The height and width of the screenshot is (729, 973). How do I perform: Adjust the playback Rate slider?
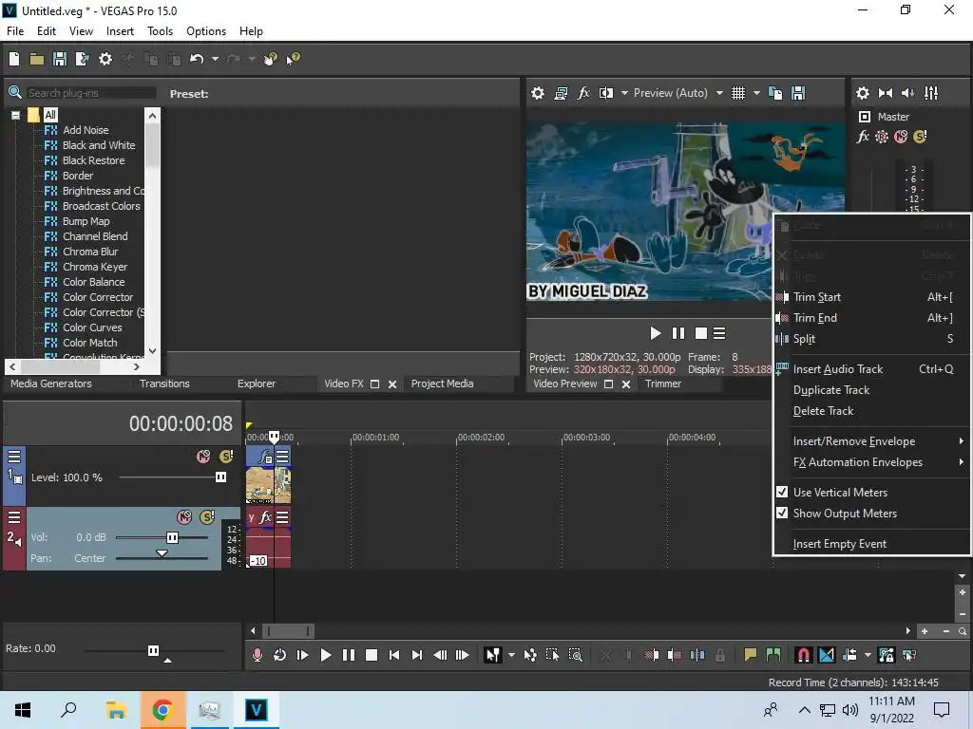tap(153, 650)
